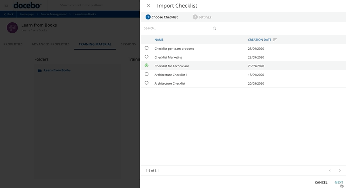346x188 pixels.
Task: Click the course avatar icon
Action: click(x=12, y=28)
